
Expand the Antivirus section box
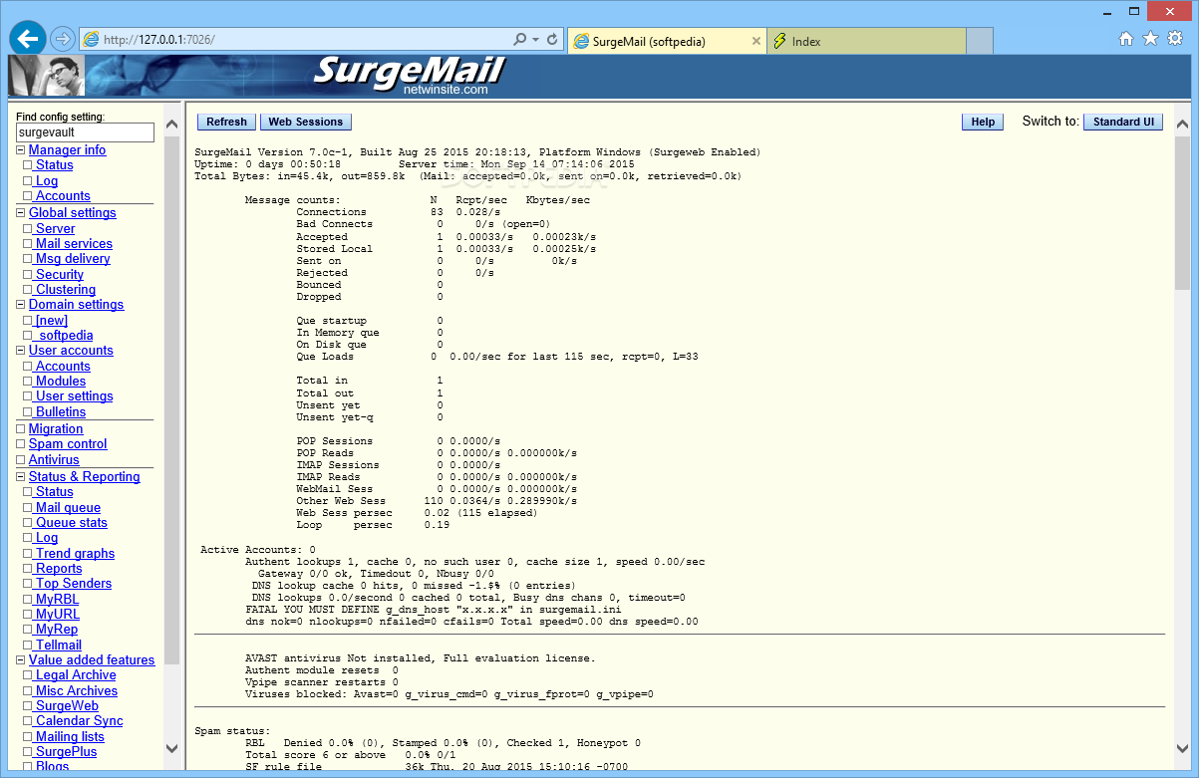pos(20,460)
